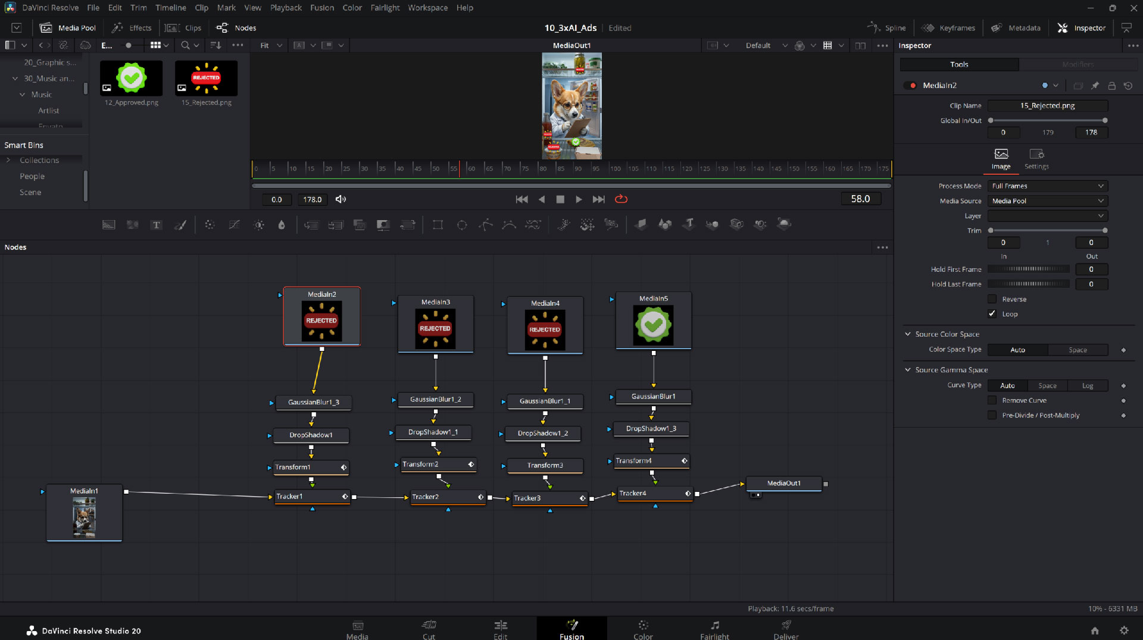The width and height of the screenshot is (1143, 640).
Task: Open the Fusion menu in the menu bar
Action: [322, 8]
